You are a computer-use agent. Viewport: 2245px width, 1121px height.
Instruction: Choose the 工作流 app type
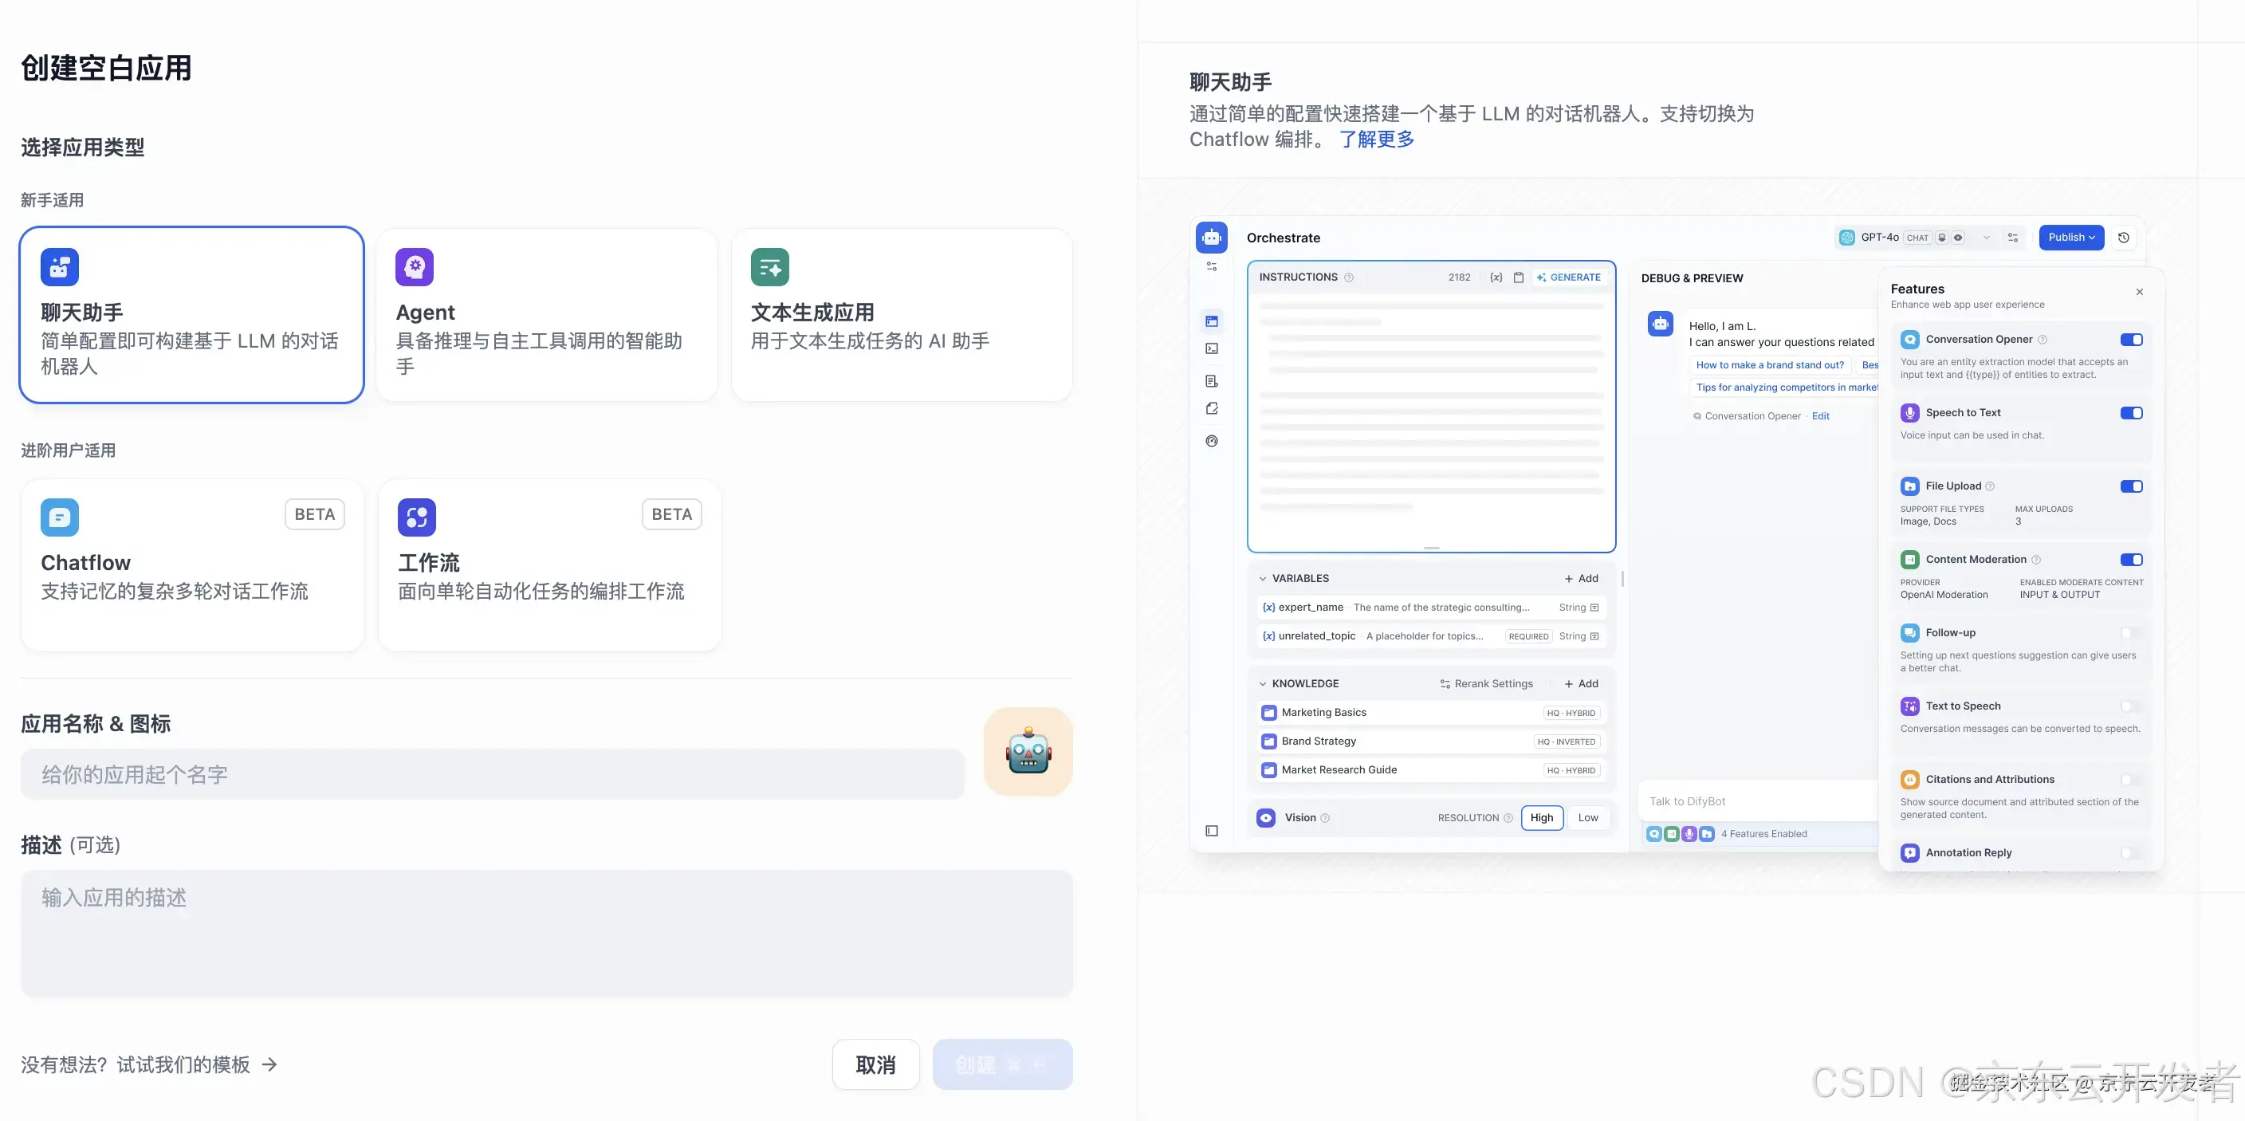[x=549, y=564]
